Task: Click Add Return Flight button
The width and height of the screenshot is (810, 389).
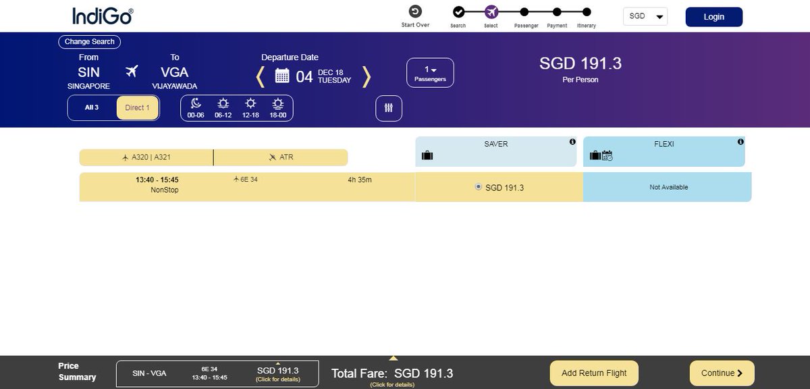Action: (594, 373)
